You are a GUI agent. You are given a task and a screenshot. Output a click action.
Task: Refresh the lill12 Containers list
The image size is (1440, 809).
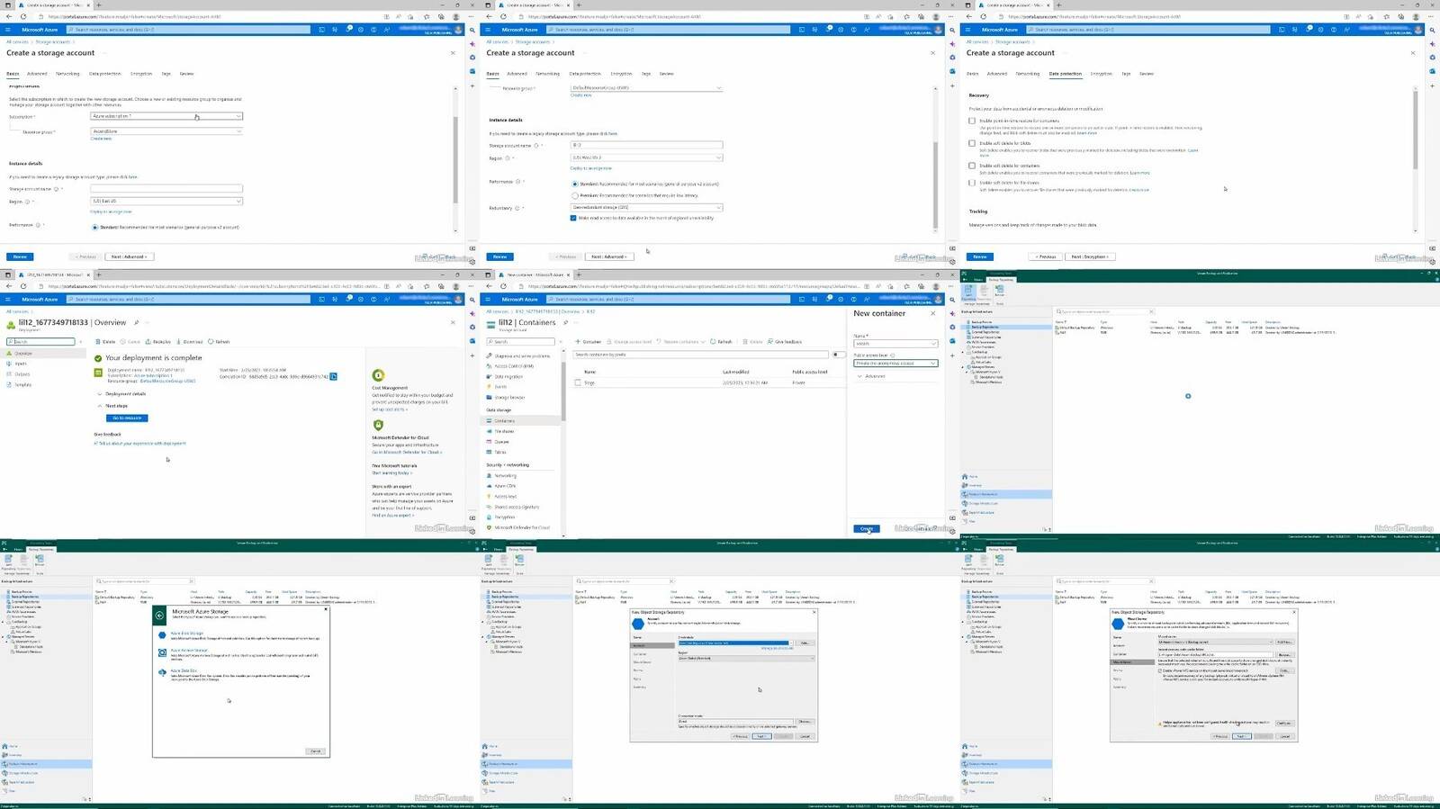click(x=722, y=342)
